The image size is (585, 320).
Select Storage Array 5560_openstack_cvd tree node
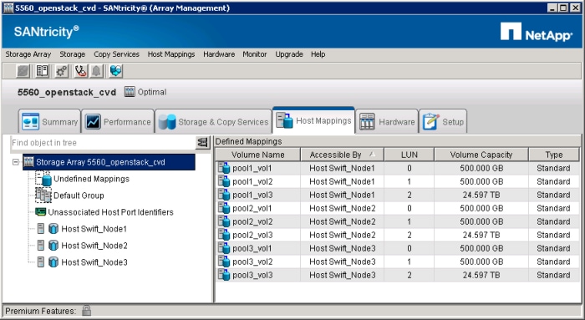(x=109, y=162)
